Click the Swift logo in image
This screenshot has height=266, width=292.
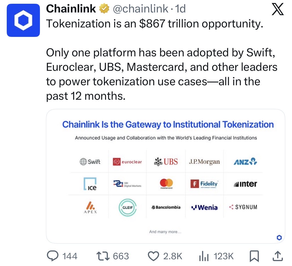90,162
